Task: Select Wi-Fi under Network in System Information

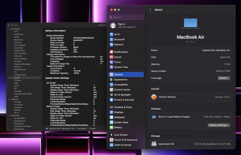Action: point(17,113)
